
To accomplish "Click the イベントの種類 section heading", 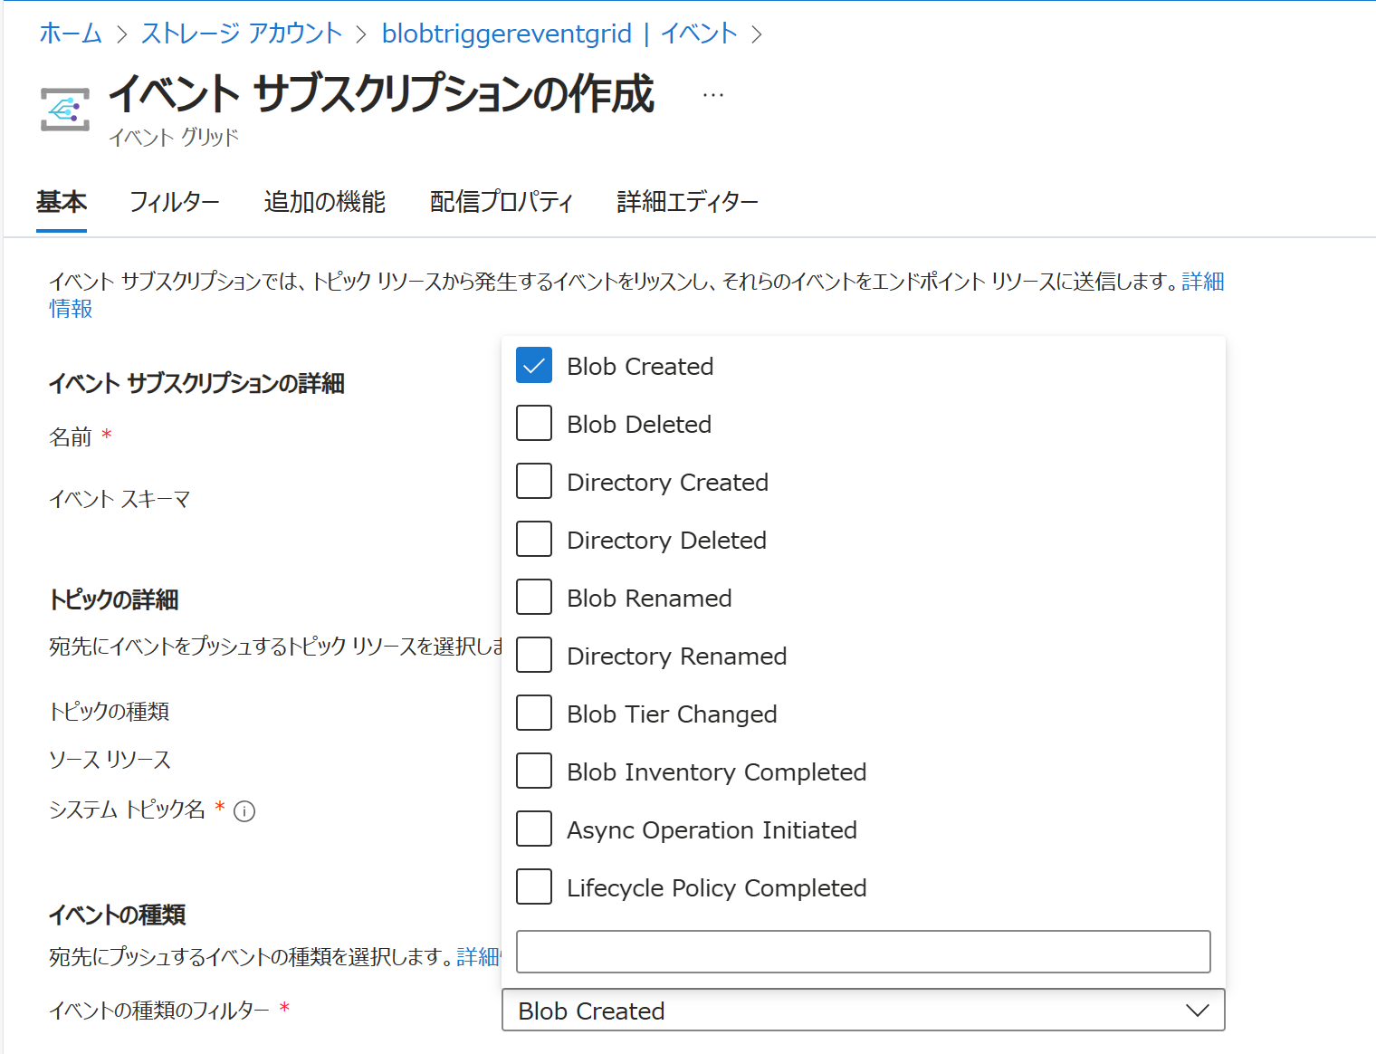I will [x=117, y=915].
